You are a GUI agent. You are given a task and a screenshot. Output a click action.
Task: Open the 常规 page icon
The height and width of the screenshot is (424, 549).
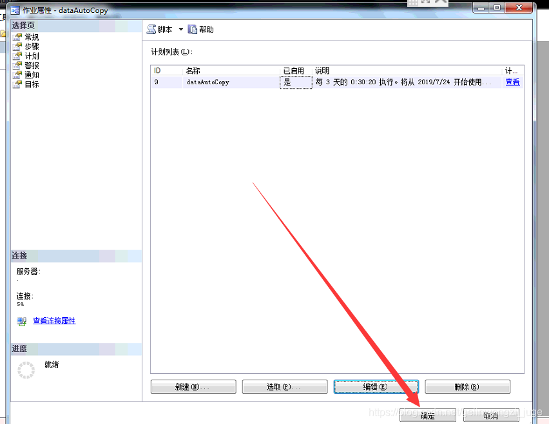pyautogui.click(x=17, y=37)
